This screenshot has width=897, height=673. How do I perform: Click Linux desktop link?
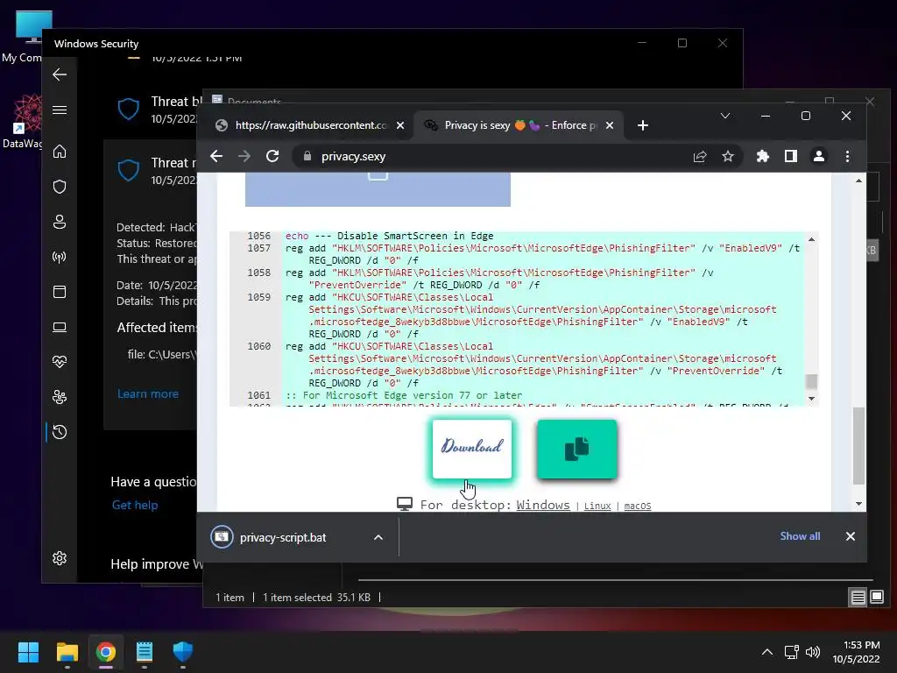pyautogui.click(x=597, y=506)
